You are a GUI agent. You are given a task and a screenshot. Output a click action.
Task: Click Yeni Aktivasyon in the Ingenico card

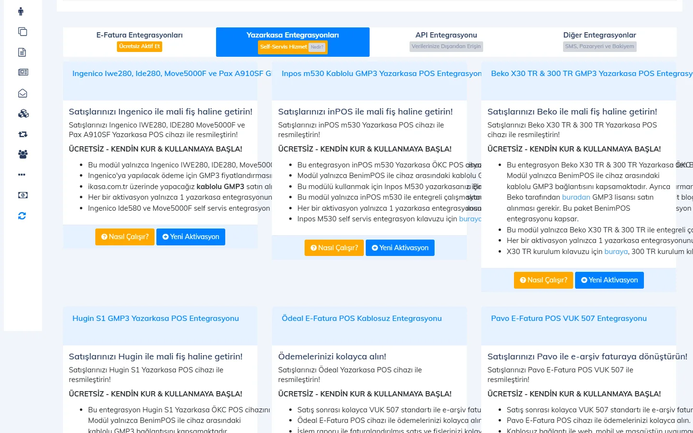pyautogui.click(x=191, y=237)
